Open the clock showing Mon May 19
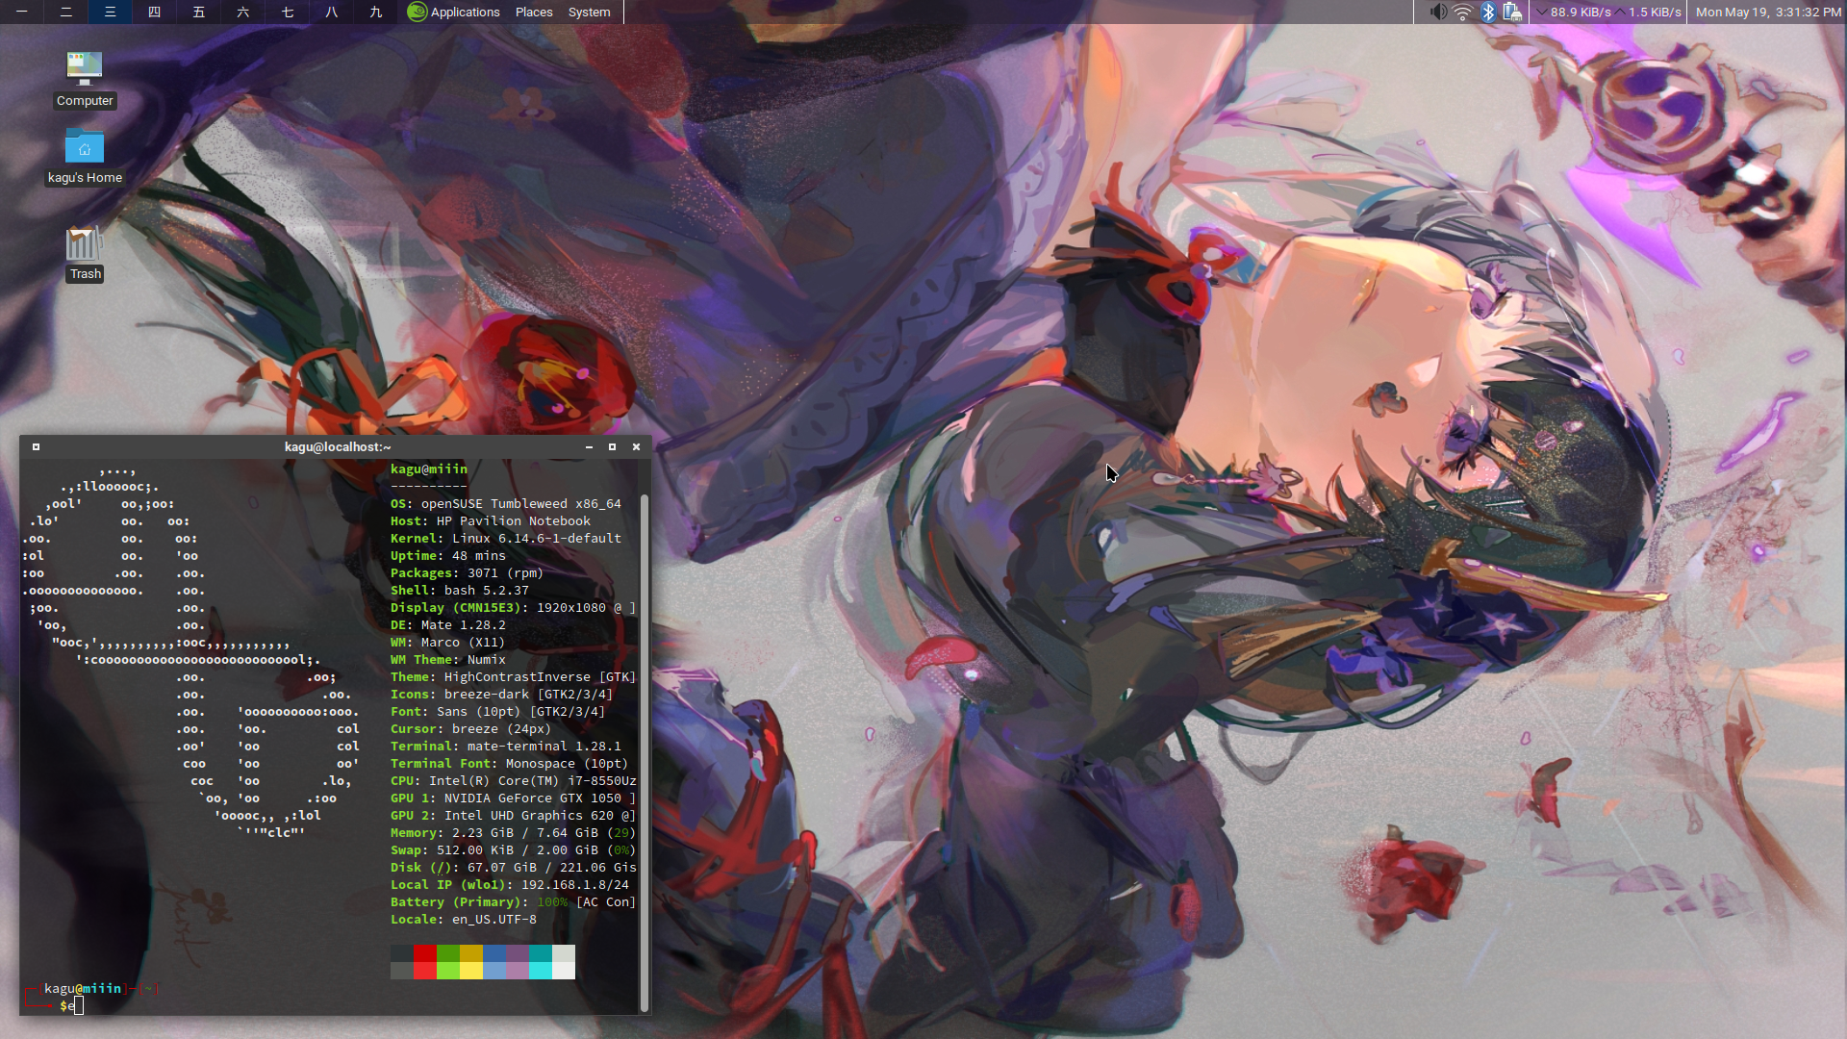Screen dimensions: 1847x1039 (1768, 12)
